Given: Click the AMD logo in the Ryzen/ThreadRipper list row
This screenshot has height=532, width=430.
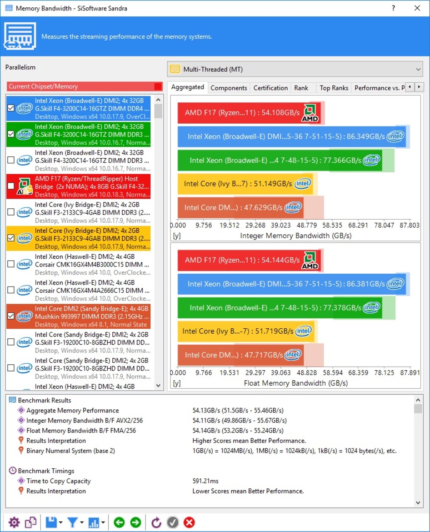Looking at the screenshot, I should 25,186.
